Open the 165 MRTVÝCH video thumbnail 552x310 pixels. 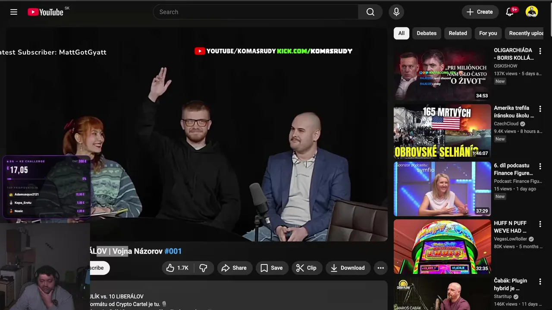(x=442, y=131)
